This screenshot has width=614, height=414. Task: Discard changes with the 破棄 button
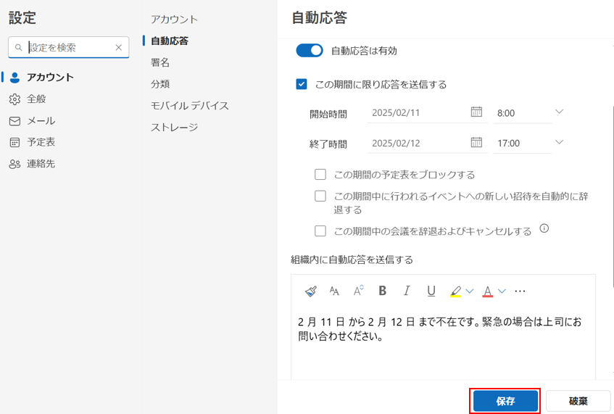point(578,401)
